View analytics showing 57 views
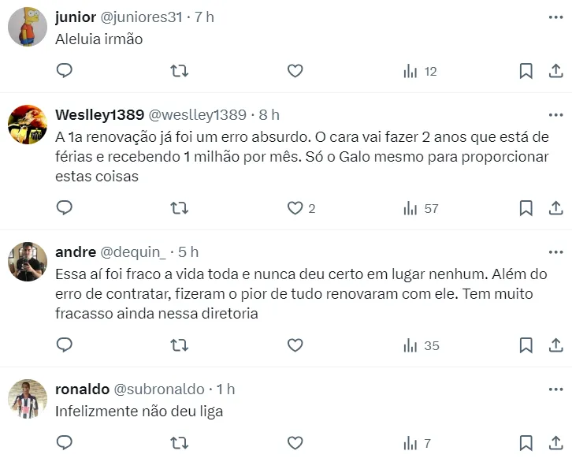 click(x=421, y=209)
